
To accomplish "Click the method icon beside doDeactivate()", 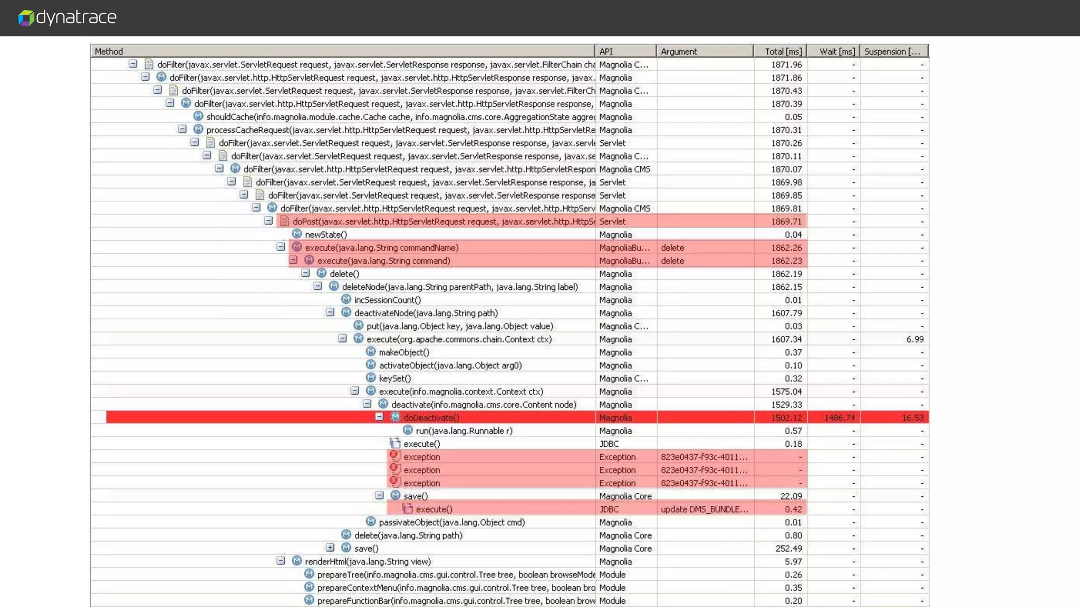I will click(x=396, y=417).
